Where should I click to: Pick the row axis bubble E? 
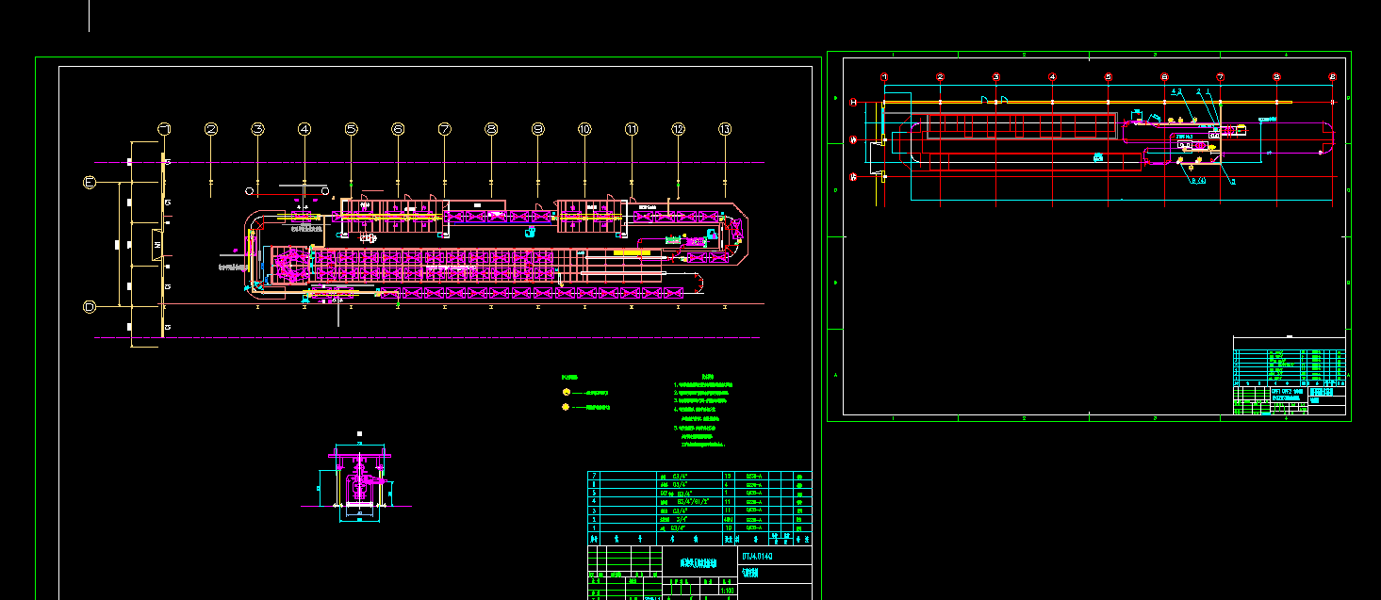(x=90, y=184)
